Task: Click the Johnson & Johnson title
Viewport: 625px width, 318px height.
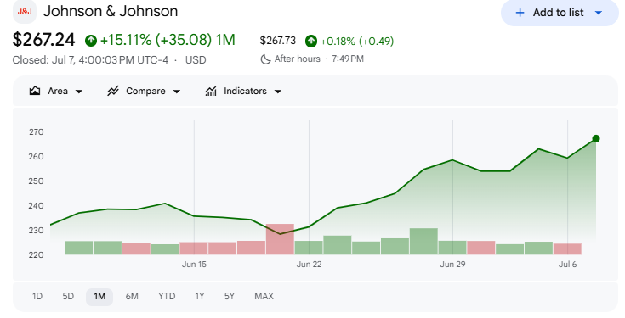Action: [x=111, y=11]
